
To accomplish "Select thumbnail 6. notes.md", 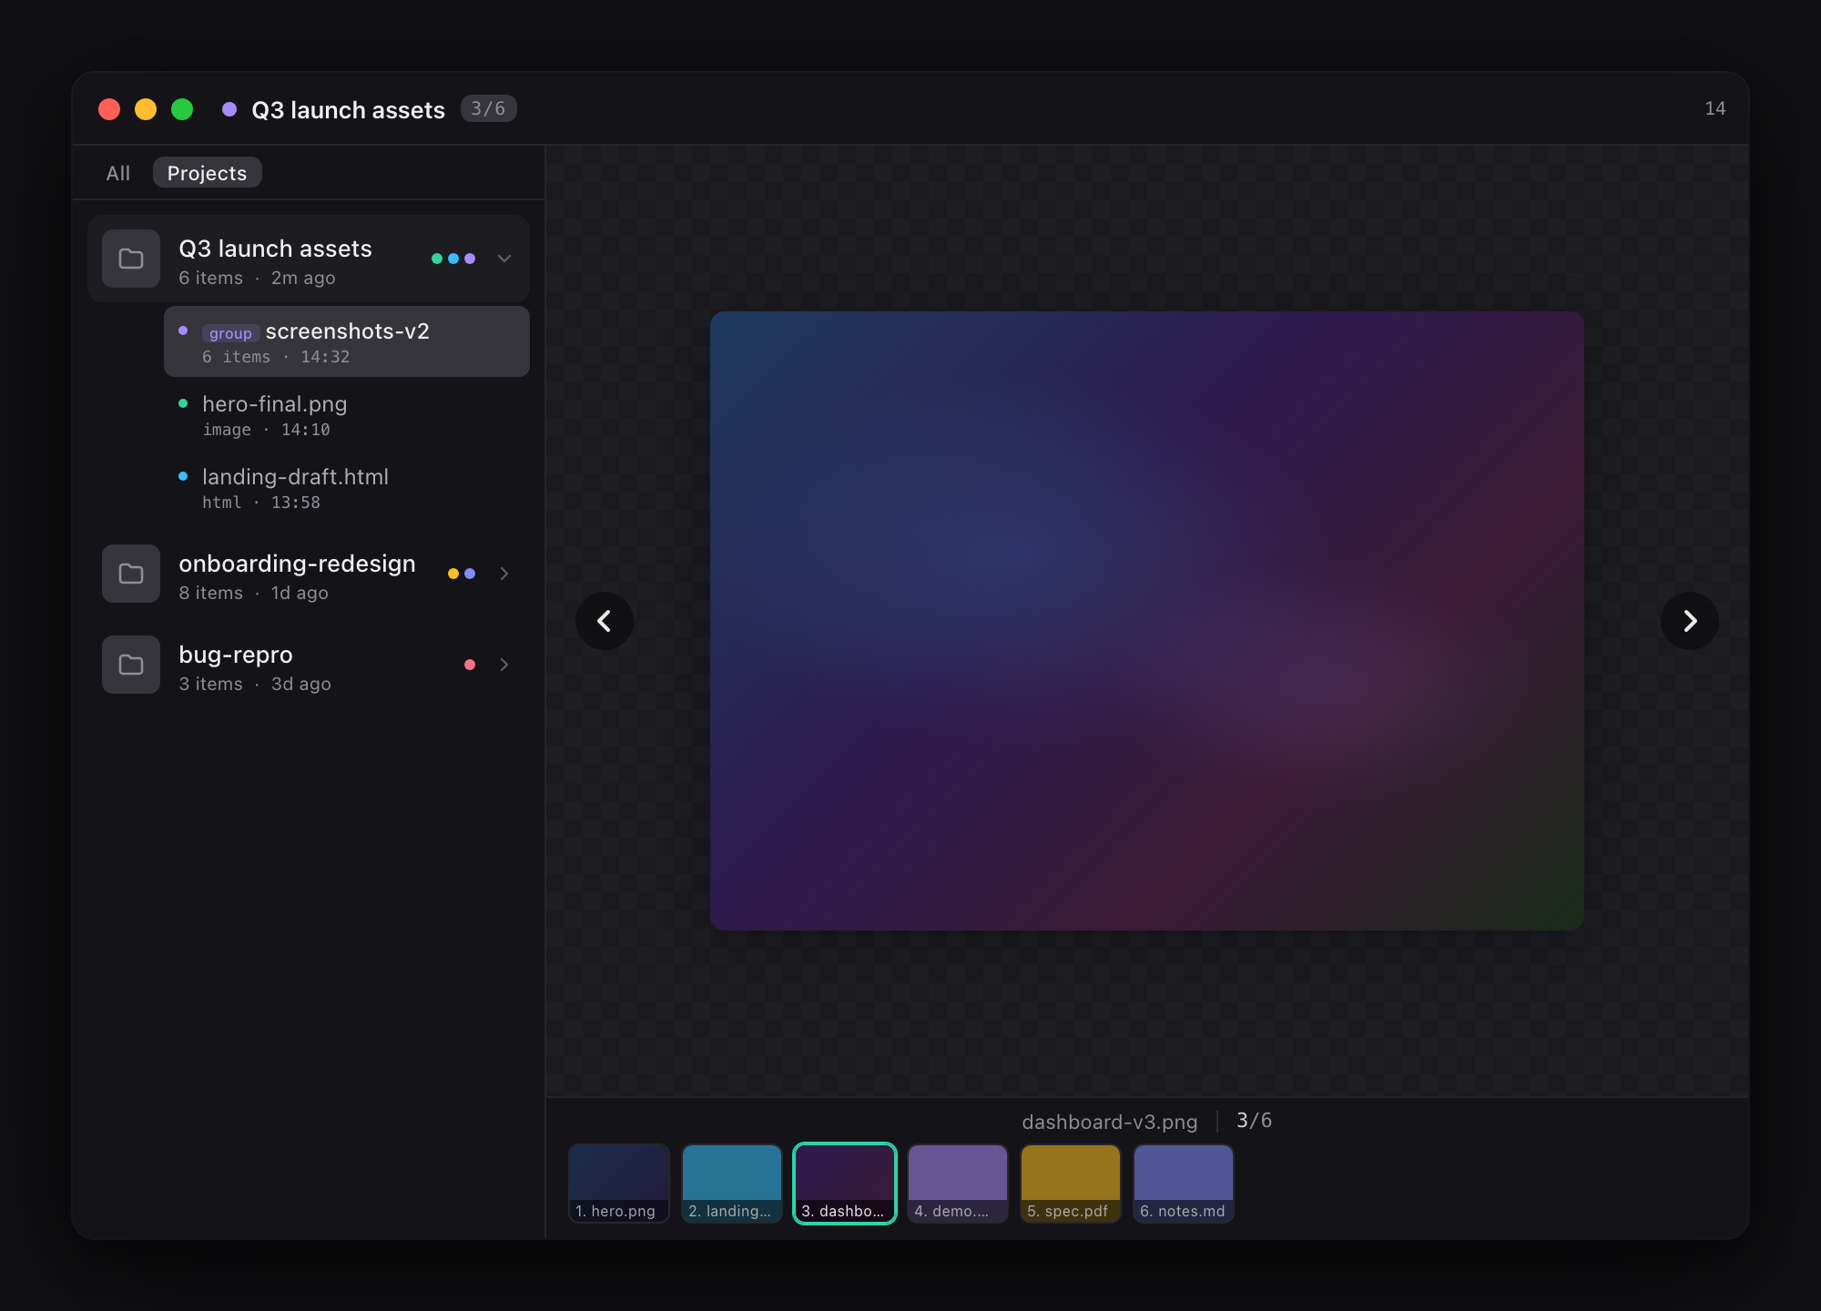I will pos(1184,1184).
